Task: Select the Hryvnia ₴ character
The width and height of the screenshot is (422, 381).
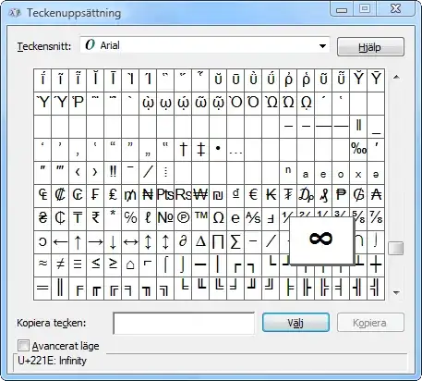Action: pos(42,219)
